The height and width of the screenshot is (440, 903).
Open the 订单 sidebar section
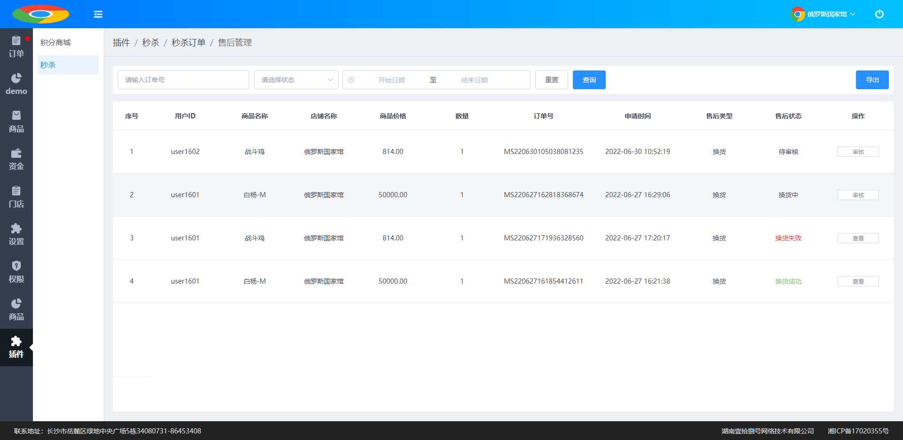click(x=16, y=47)
